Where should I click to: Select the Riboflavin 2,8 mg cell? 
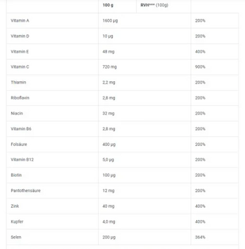pyautogui.click(x=109, y=98)
